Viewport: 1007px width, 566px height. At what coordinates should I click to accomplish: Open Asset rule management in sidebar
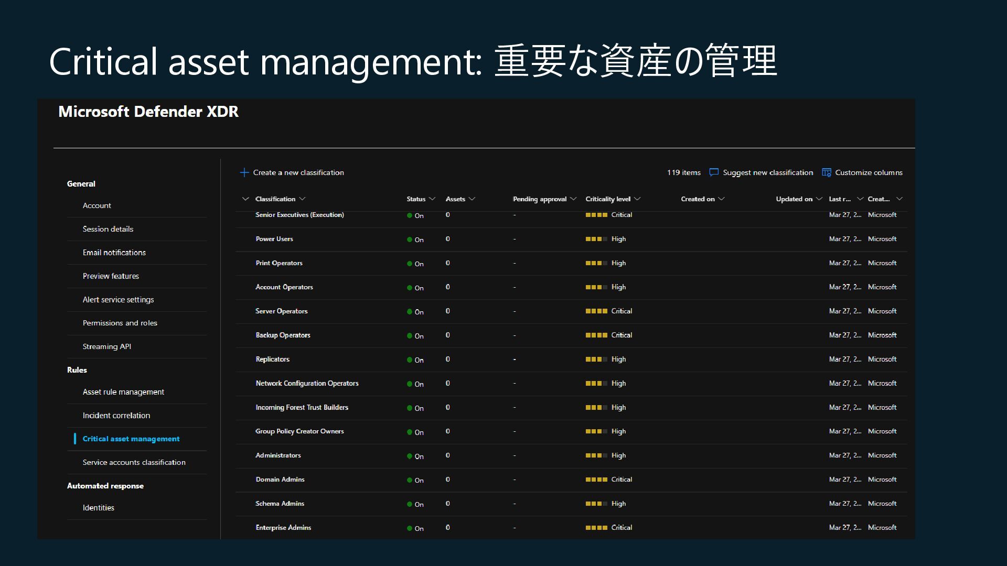click(123, 392)
